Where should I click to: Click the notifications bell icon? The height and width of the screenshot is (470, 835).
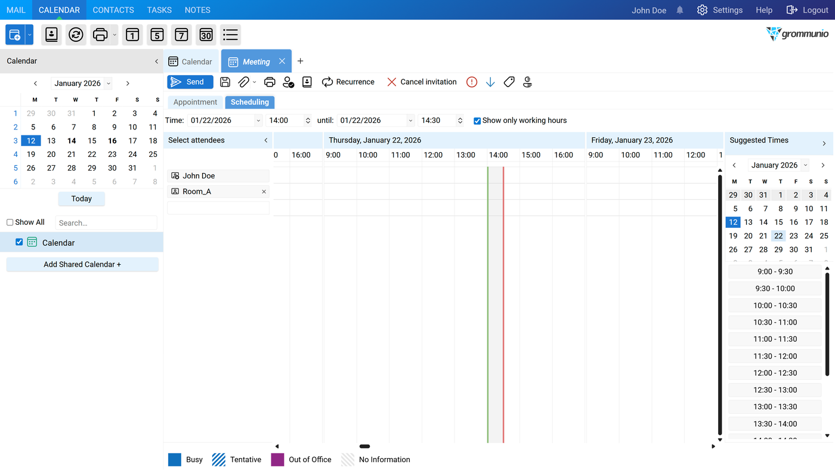pos(680,10)
